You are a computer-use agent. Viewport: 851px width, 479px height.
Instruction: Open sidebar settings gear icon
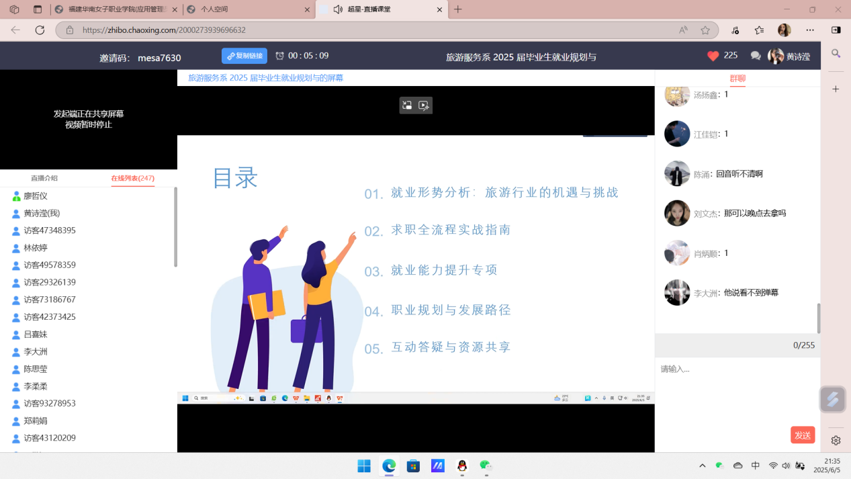tap(836, 441)
